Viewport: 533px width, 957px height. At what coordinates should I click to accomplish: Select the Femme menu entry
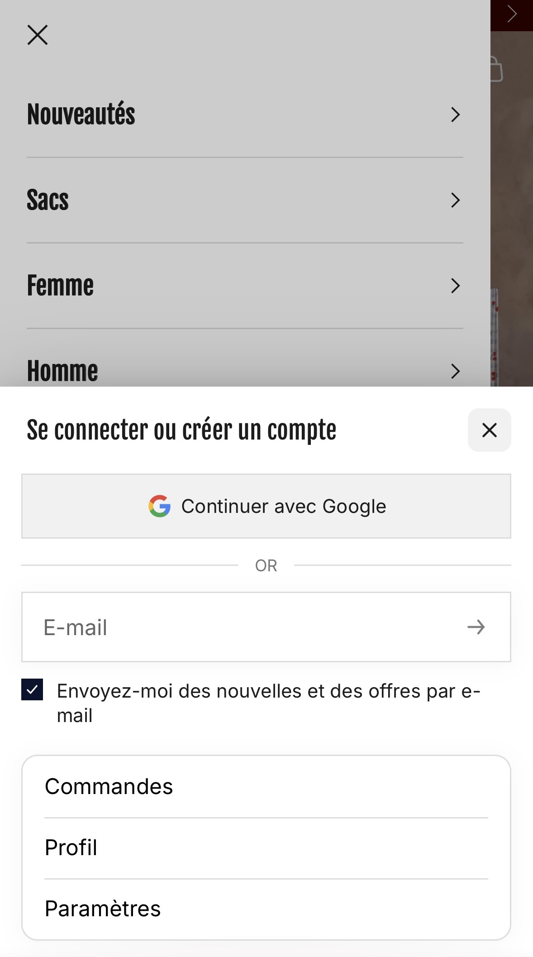245,286
